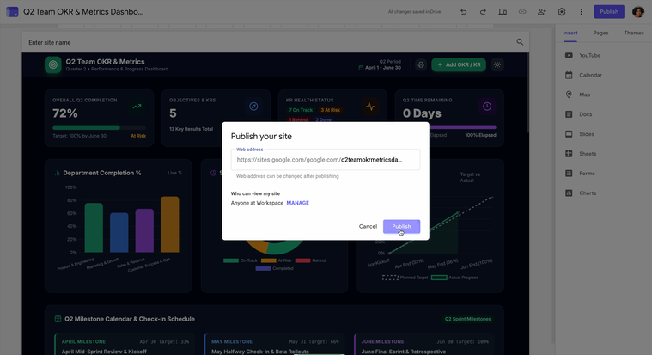Viewport: 652px width, 355px height.
Task: Edit the Web address field
Action: point(326,160)
